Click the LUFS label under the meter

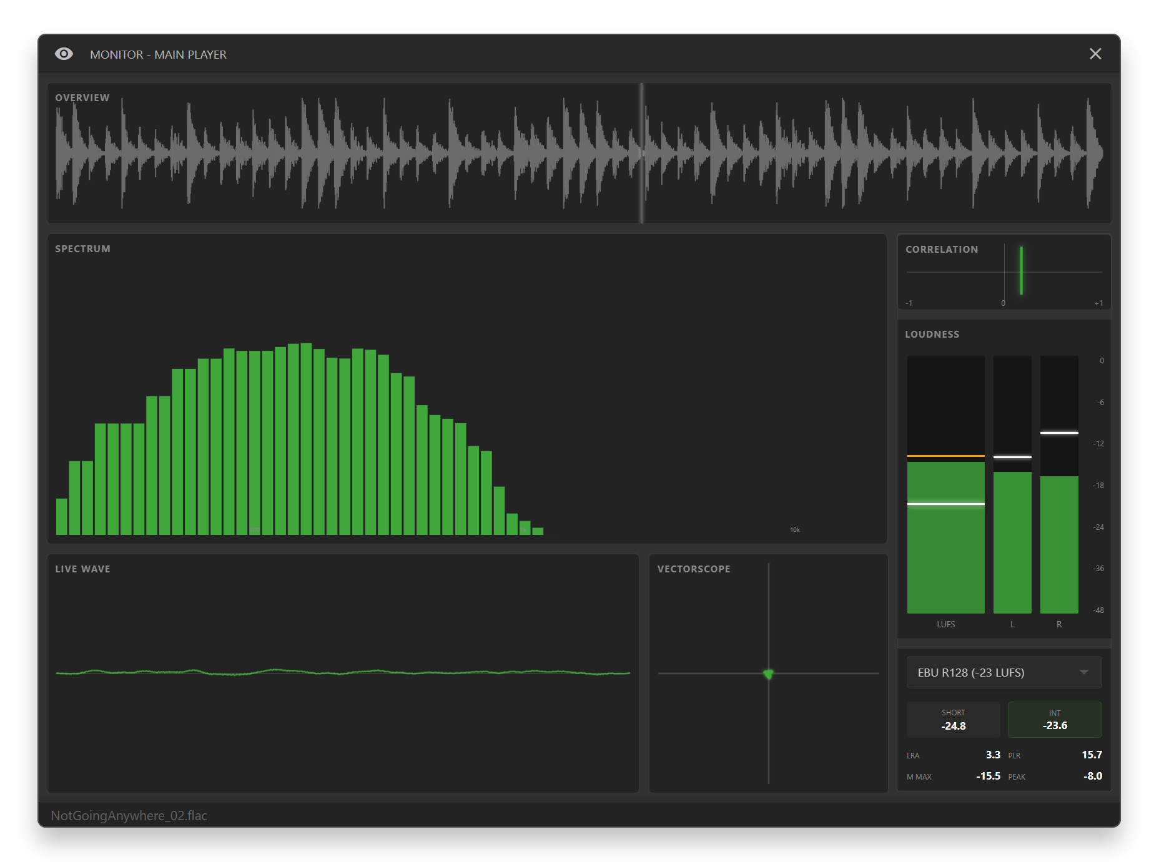946,624
